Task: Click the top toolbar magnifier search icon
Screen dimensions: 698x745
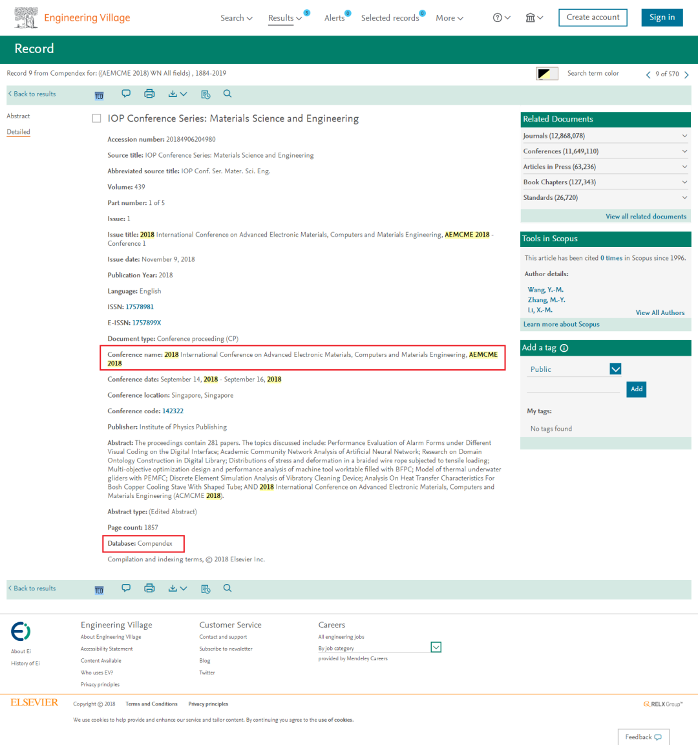Action: 227,94
